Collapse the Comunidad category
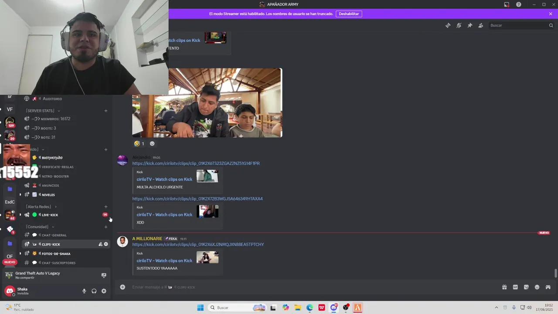Screen dimensions: 558x314 pyautogui.click(x=40, y=227)
